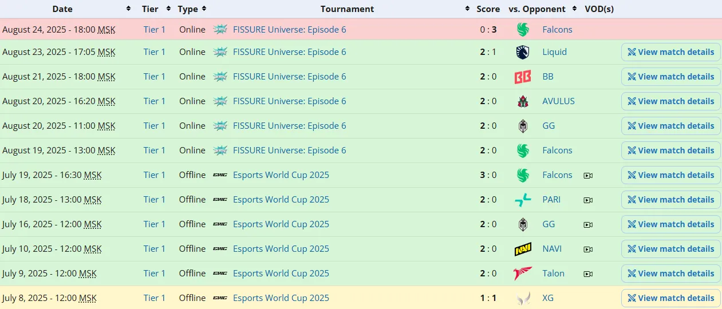Click EWC logo icon in July 10 row
The width and height of the screenshot is (722, 309).
point(220,249)
